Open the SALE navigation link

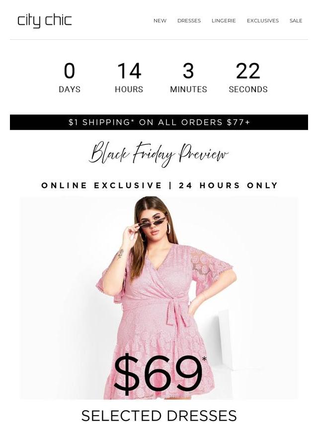click(x=296, y=20)
